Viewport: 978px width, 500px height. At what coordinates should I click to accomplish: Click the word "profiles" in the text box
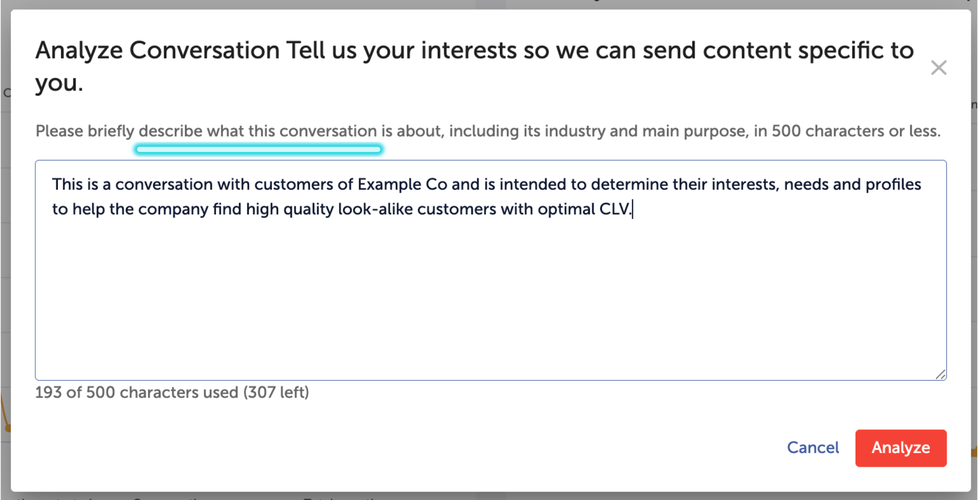(x=893, y=185)
